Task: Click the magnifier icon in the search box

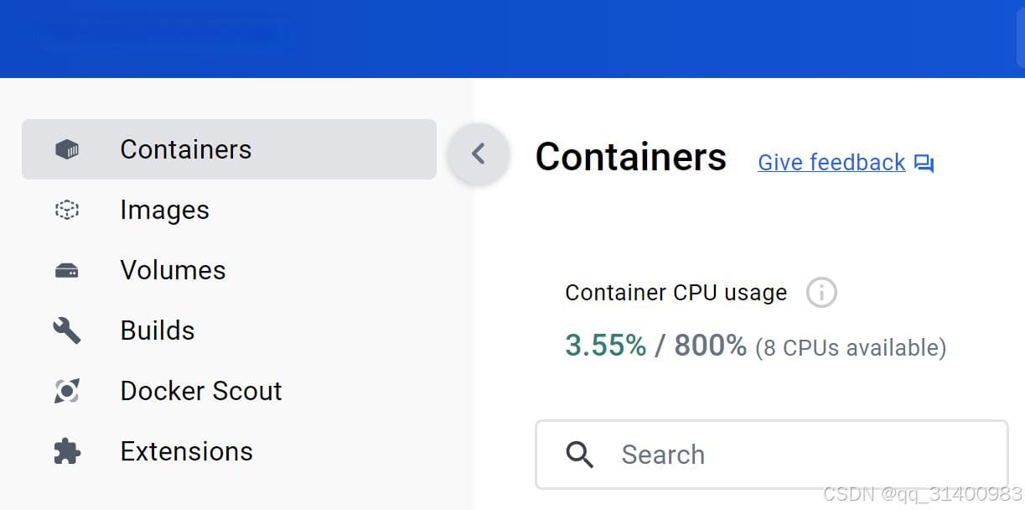Action: pyautogui.click(x=580, y=455)
